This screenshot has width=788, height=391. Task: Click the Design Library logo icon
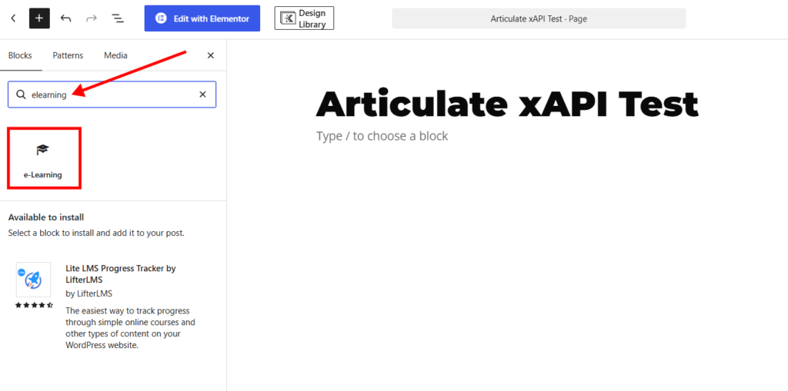(289, 18)
